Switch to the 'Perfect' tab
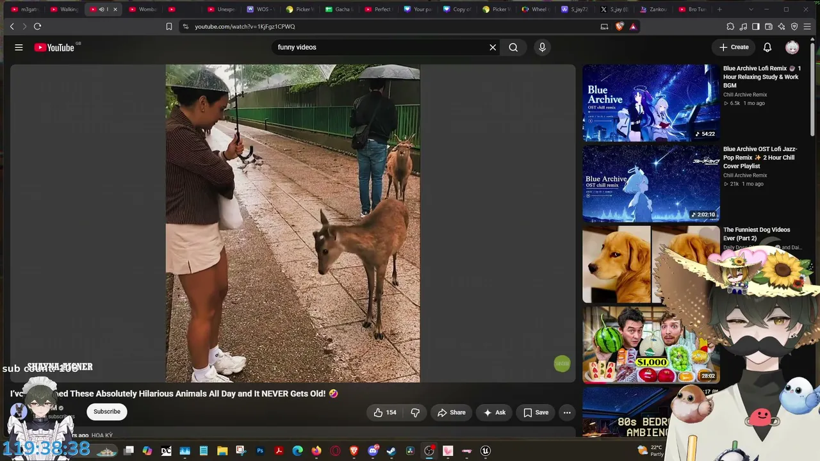 (x=378, y=10)
